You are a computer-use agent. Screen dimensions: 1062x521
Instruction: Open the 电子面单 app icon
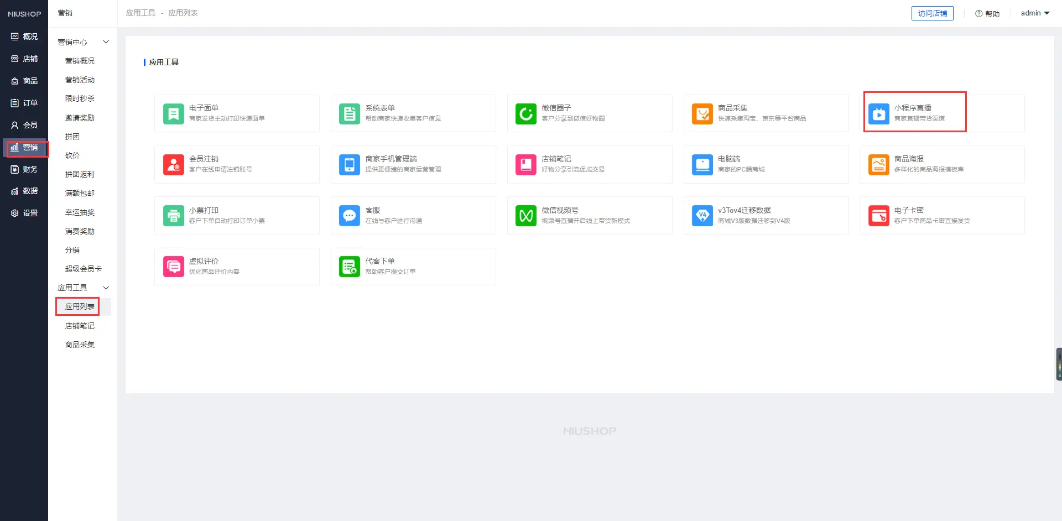tap(173, 114)
